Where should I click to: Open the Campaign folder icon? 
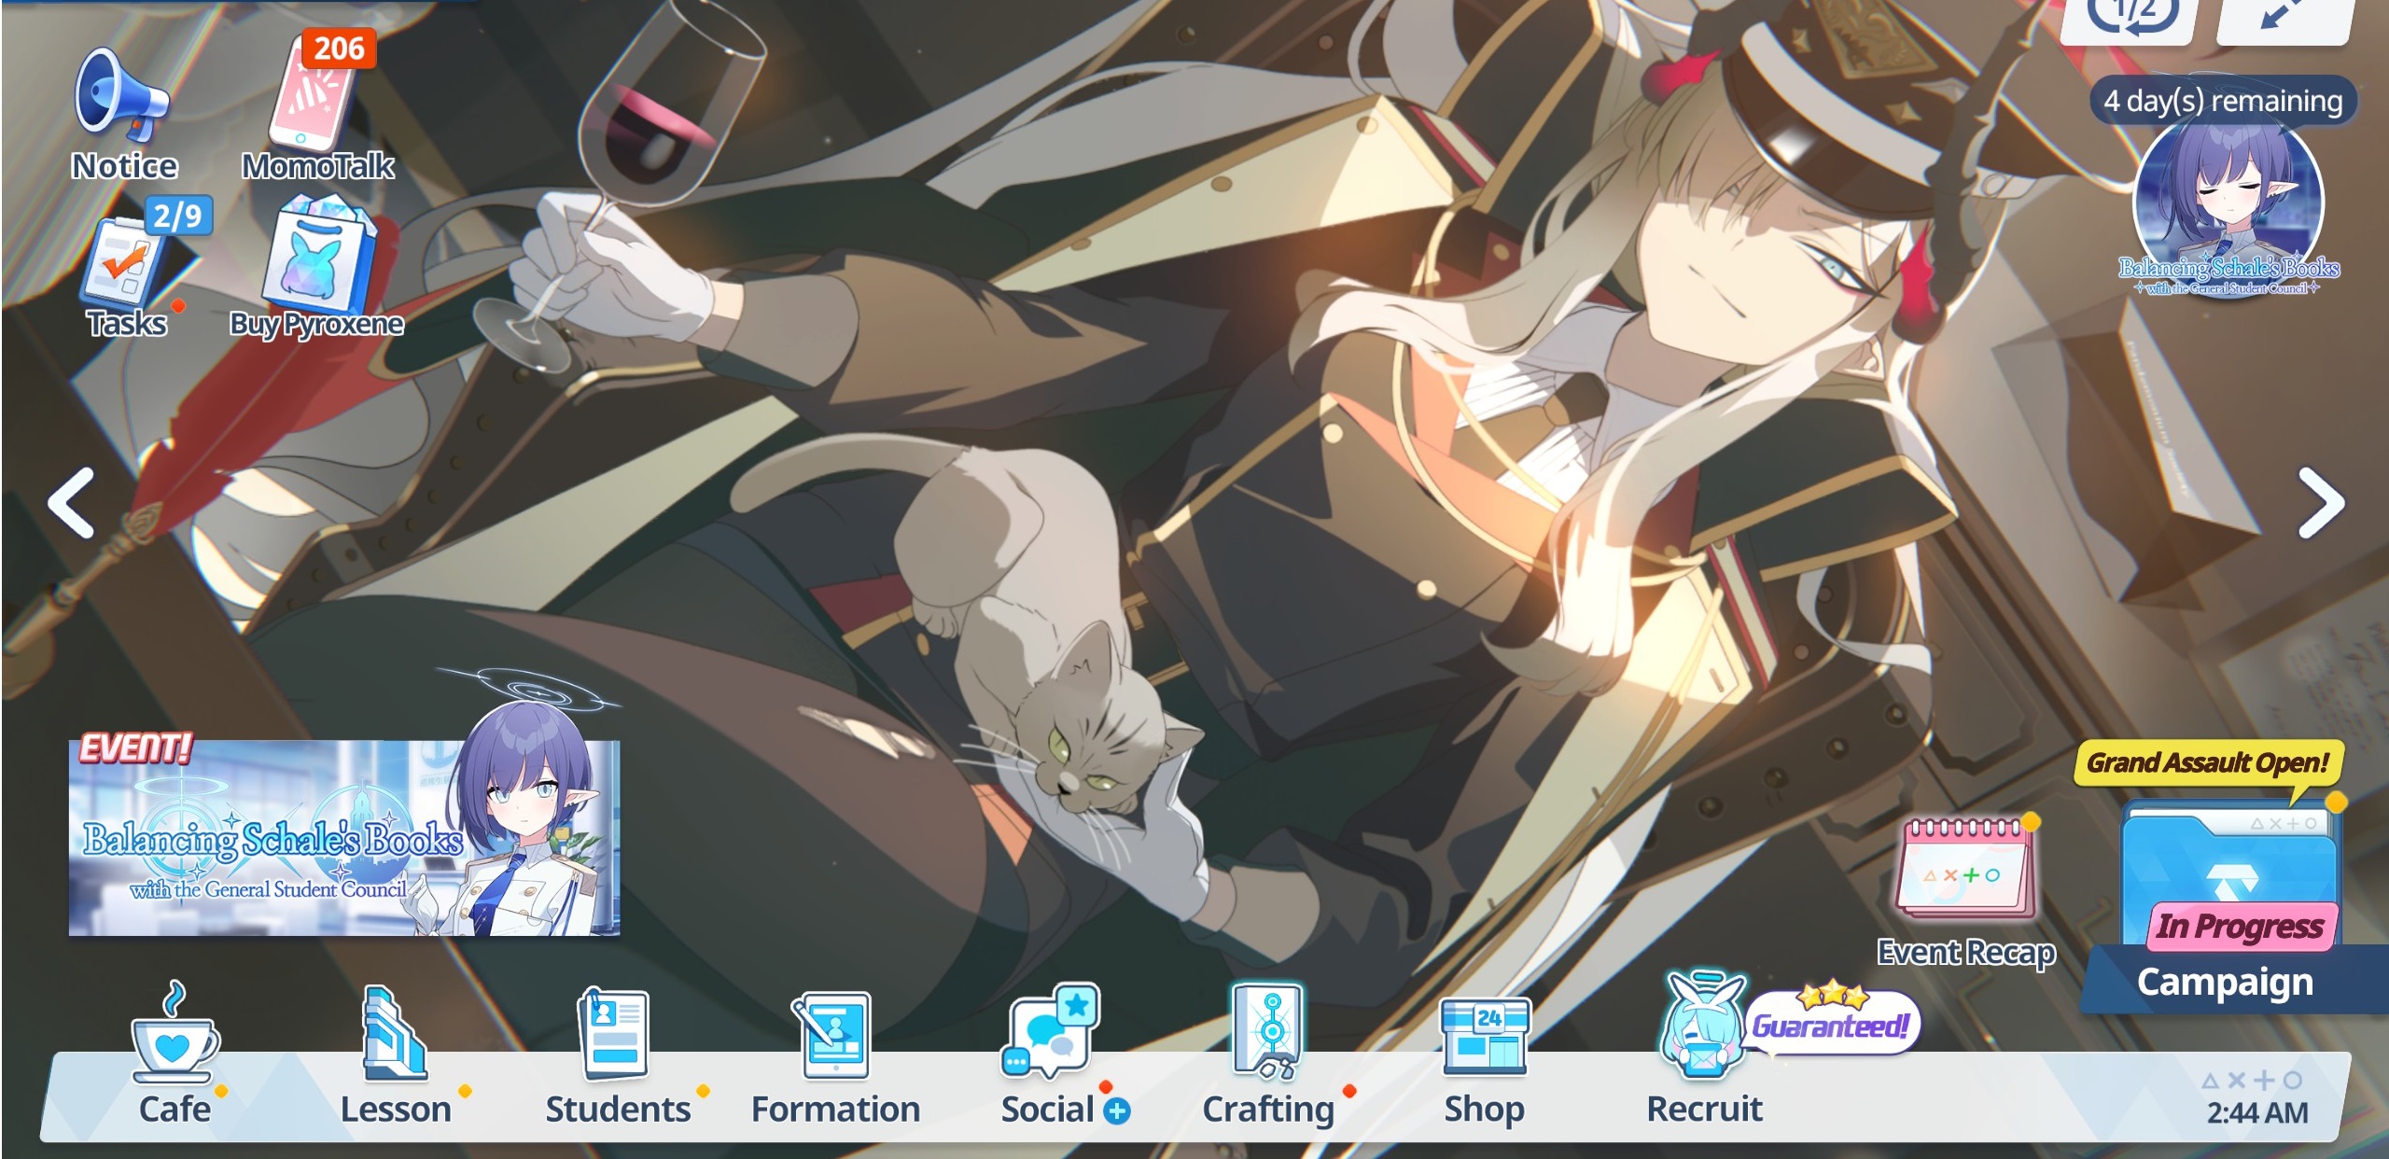coord(2230,873)
